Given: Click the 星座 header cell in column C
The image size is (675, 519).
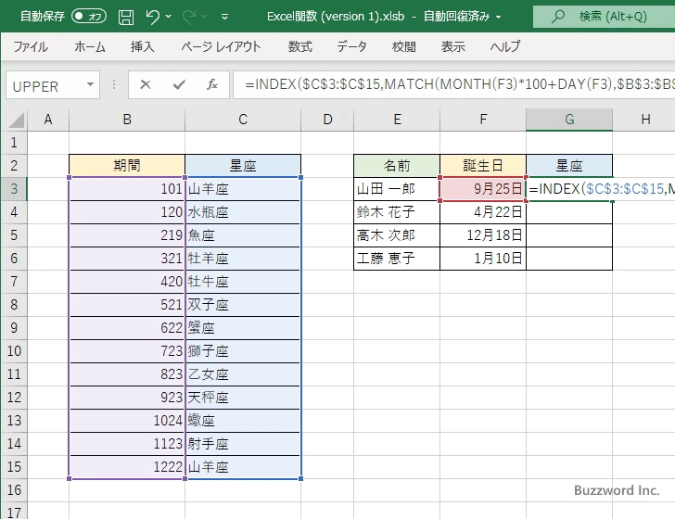Looking at the screenshot, I should coord(243,166).
